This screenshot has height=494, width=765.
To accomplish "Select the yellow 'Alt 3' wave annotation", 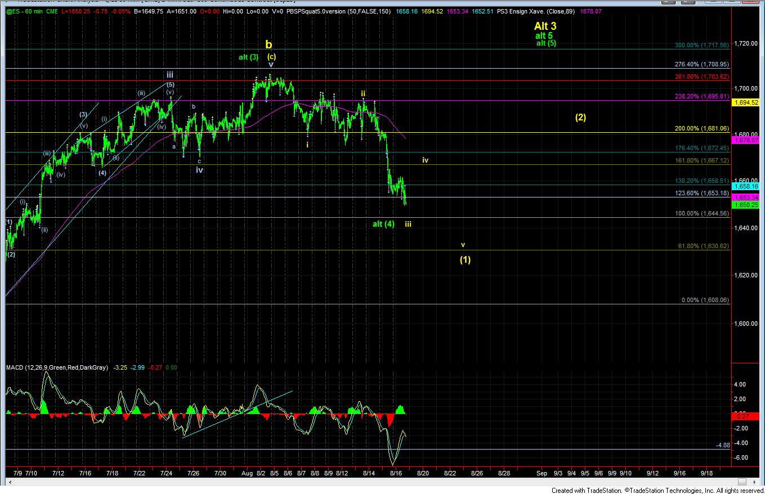I will pyautogui.click(x=545, y=26).
